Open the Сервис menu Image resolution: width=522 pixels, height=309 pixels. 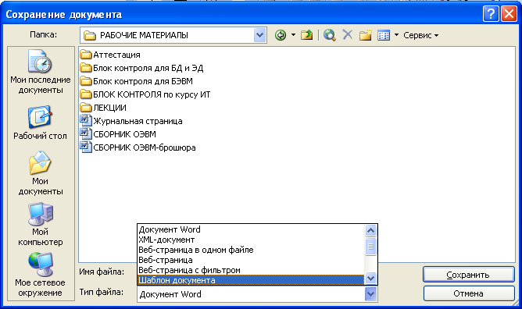(x=420, y=35)
